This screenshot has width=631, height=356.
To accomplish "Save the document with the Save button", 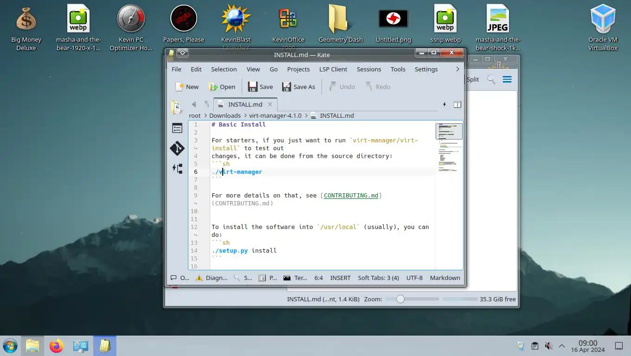I will 260,87.
